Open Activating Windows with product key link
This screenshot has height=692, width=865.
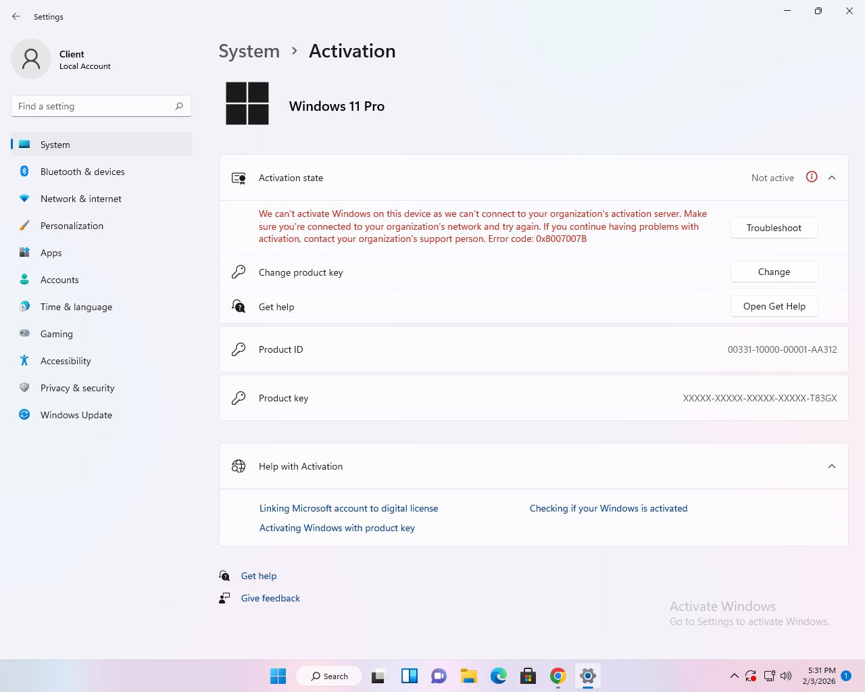tap(337, 528)
